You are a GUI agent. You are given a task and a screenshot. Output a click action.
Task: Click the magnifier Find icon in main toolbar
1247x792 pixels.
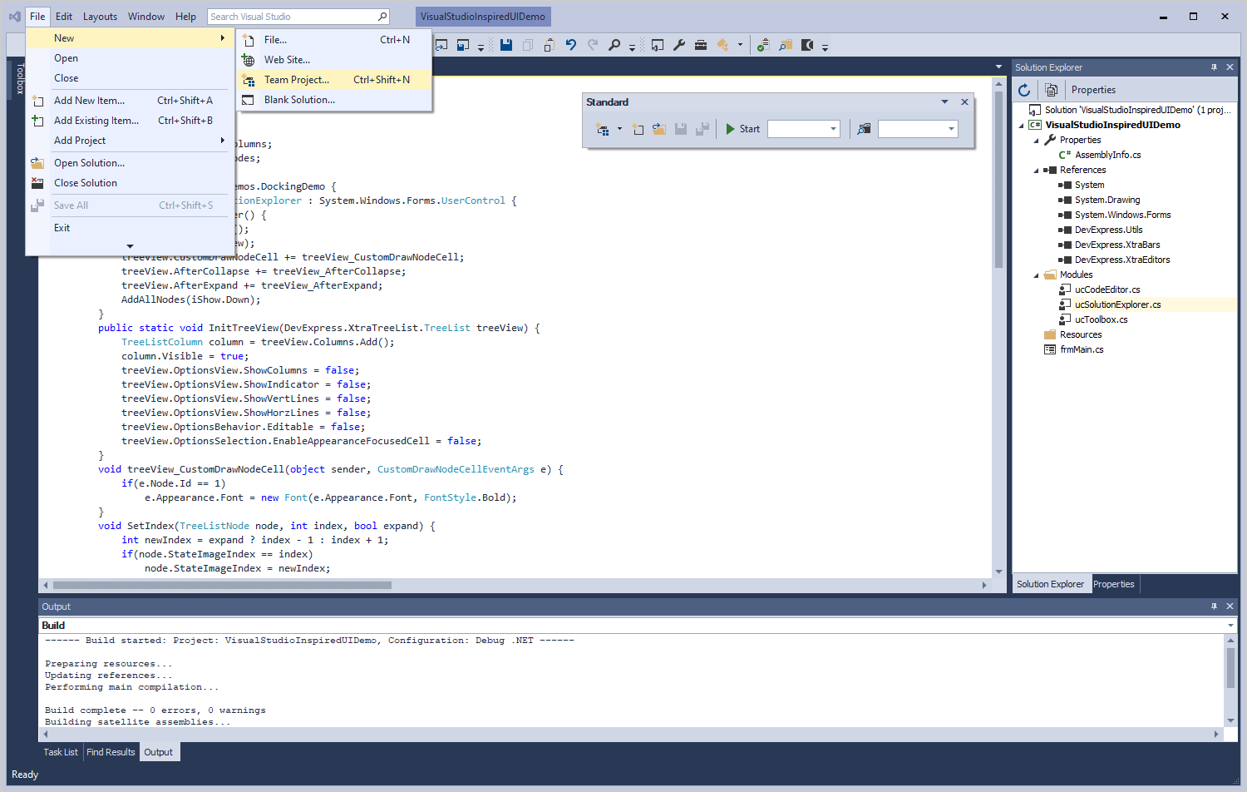point(614,45)
